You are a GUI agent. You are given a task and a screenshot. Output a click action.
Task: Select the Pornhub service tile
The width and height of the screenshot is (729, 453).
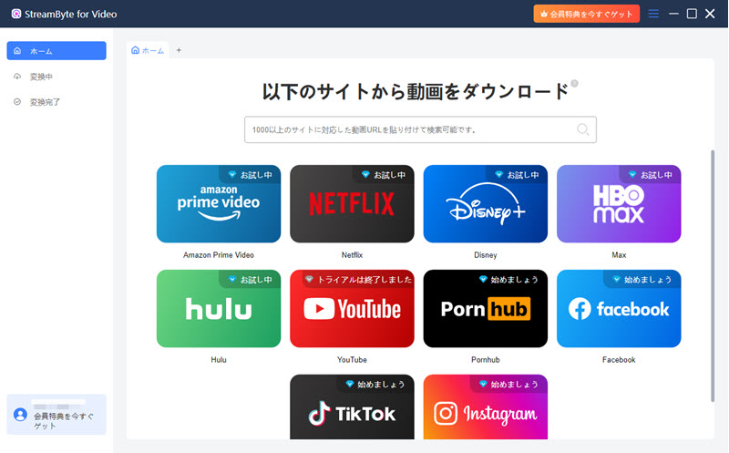[x=486, y=308]
